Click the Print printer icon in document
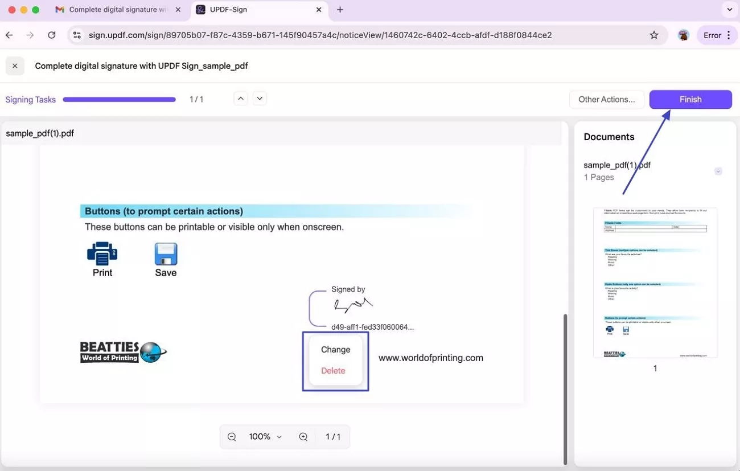Screen dimensions: 740x471 102,254
